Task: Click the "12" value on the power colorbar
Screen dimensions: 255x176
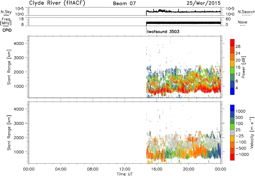Action: pyautogui.click(x=238, y=74)
